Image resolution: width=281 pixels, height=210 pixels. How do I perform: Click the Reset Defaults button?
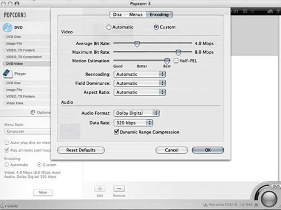point(81,150)
